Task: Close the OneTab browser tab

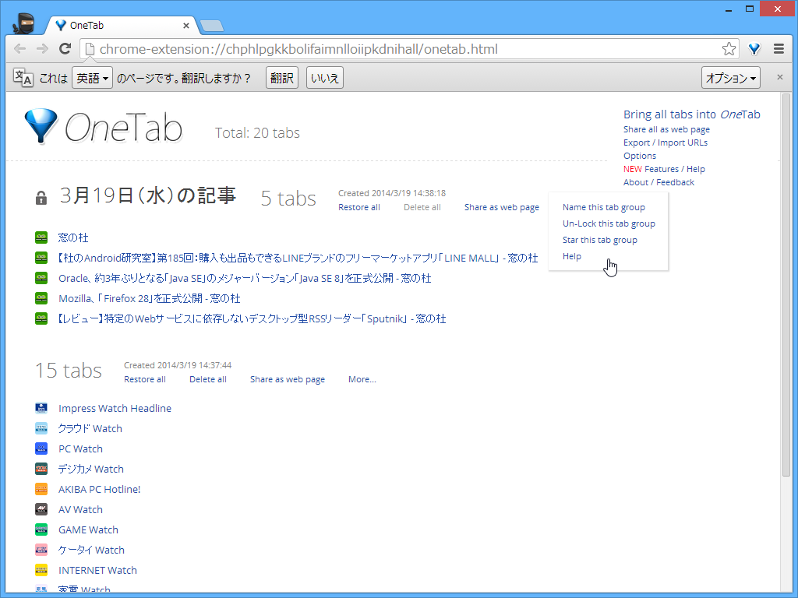Action: coord(186,26)
